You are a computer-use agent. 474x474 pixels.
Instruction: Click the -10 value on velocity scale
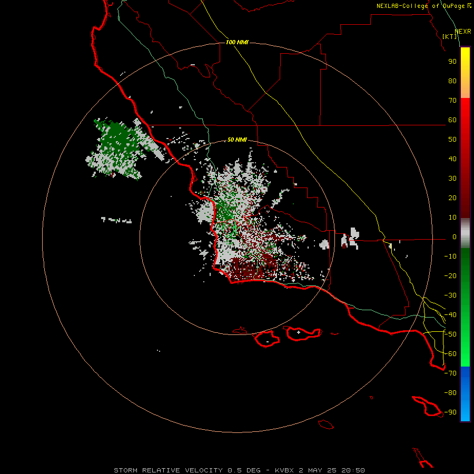click(450, 256)
